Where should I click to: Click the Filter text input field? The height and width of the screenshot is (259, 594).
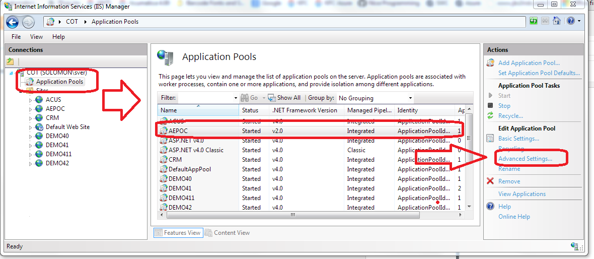tap(205, 98)
